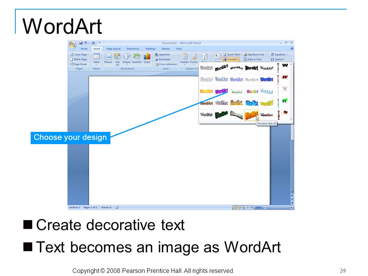Choose the outlined WordArt style in the first row
368x276 pixels.
point(206,68)
